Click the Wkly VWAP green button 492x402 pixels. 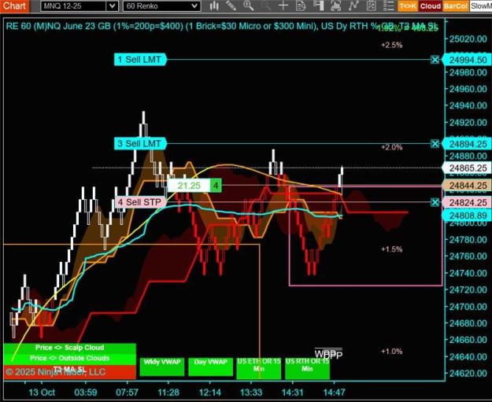[162, 367]
